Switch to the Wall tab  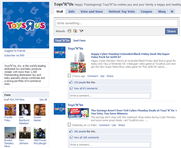tap(60, 11)
